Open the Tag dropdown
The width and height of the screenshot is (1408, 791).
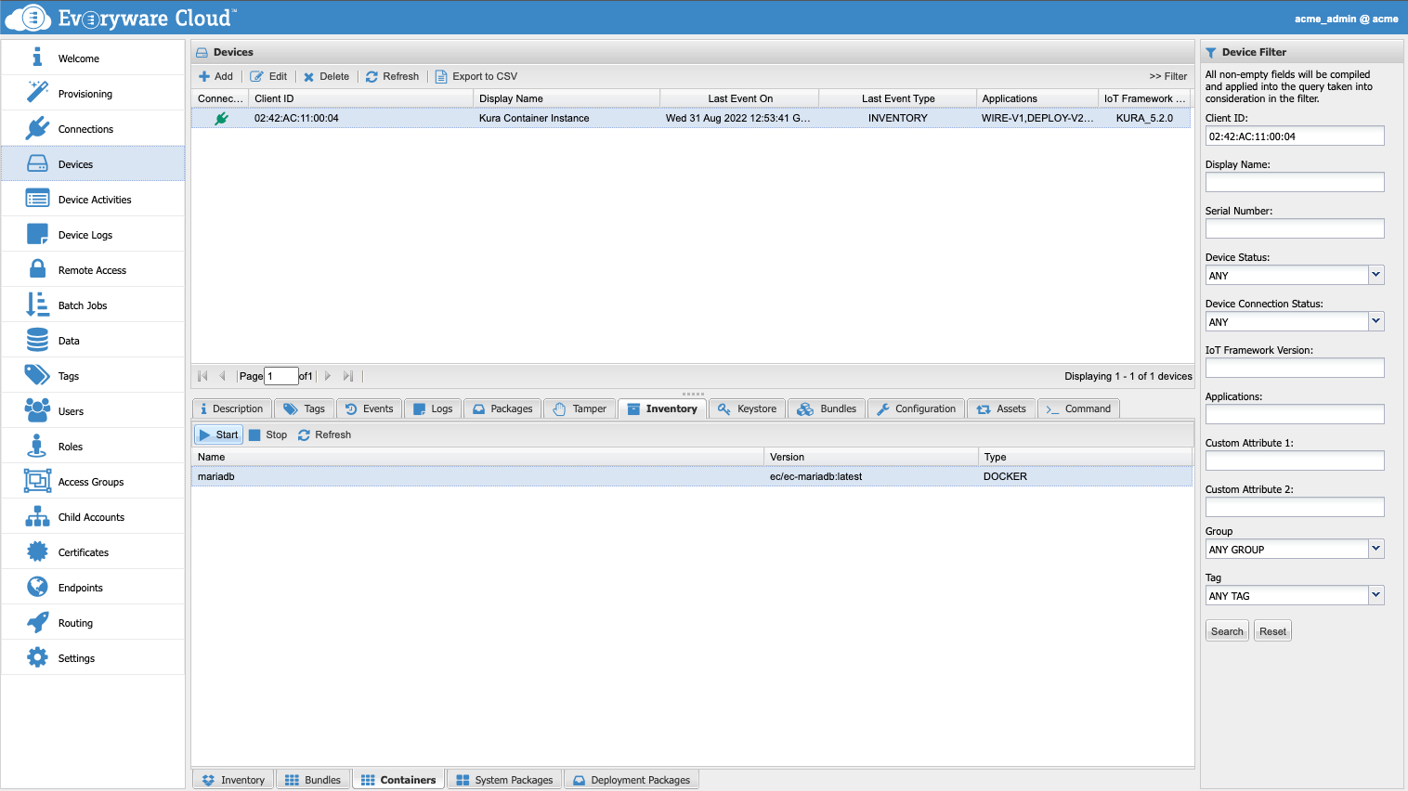1376,595
